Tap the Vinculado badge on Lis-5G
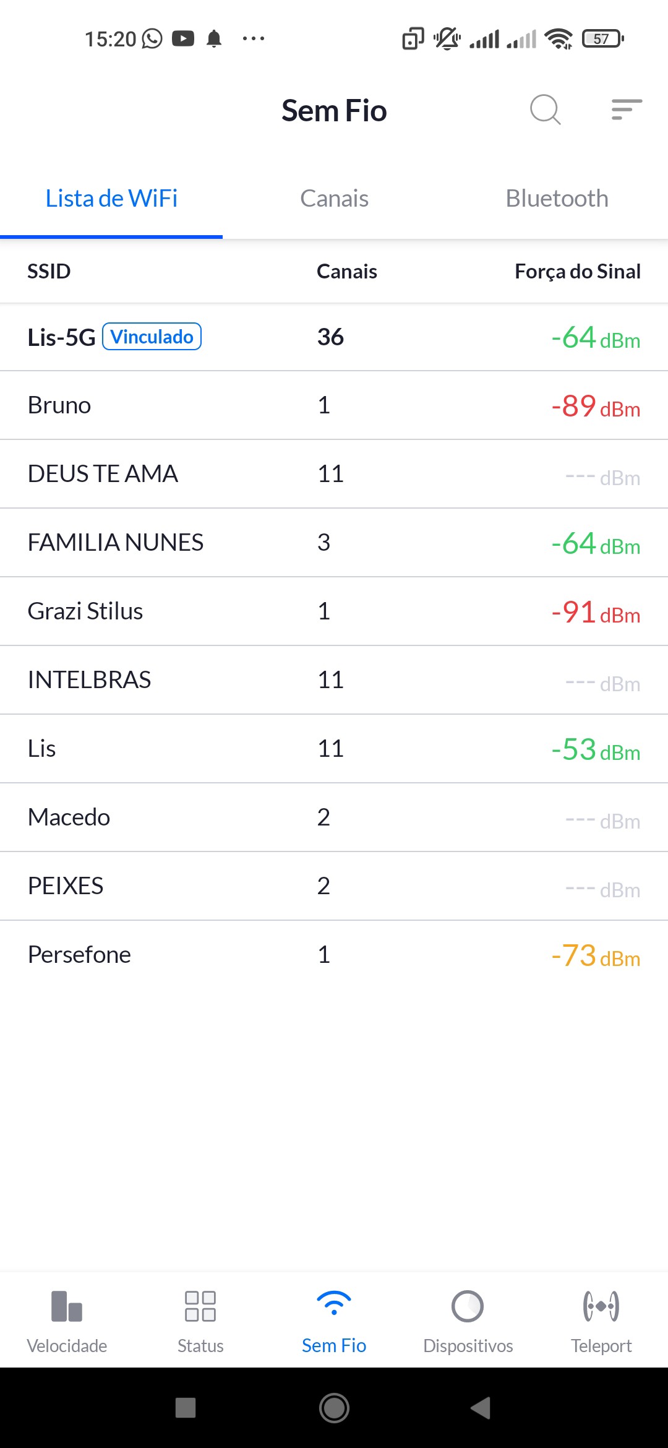The image size is (668, 1448). point(152,337)
